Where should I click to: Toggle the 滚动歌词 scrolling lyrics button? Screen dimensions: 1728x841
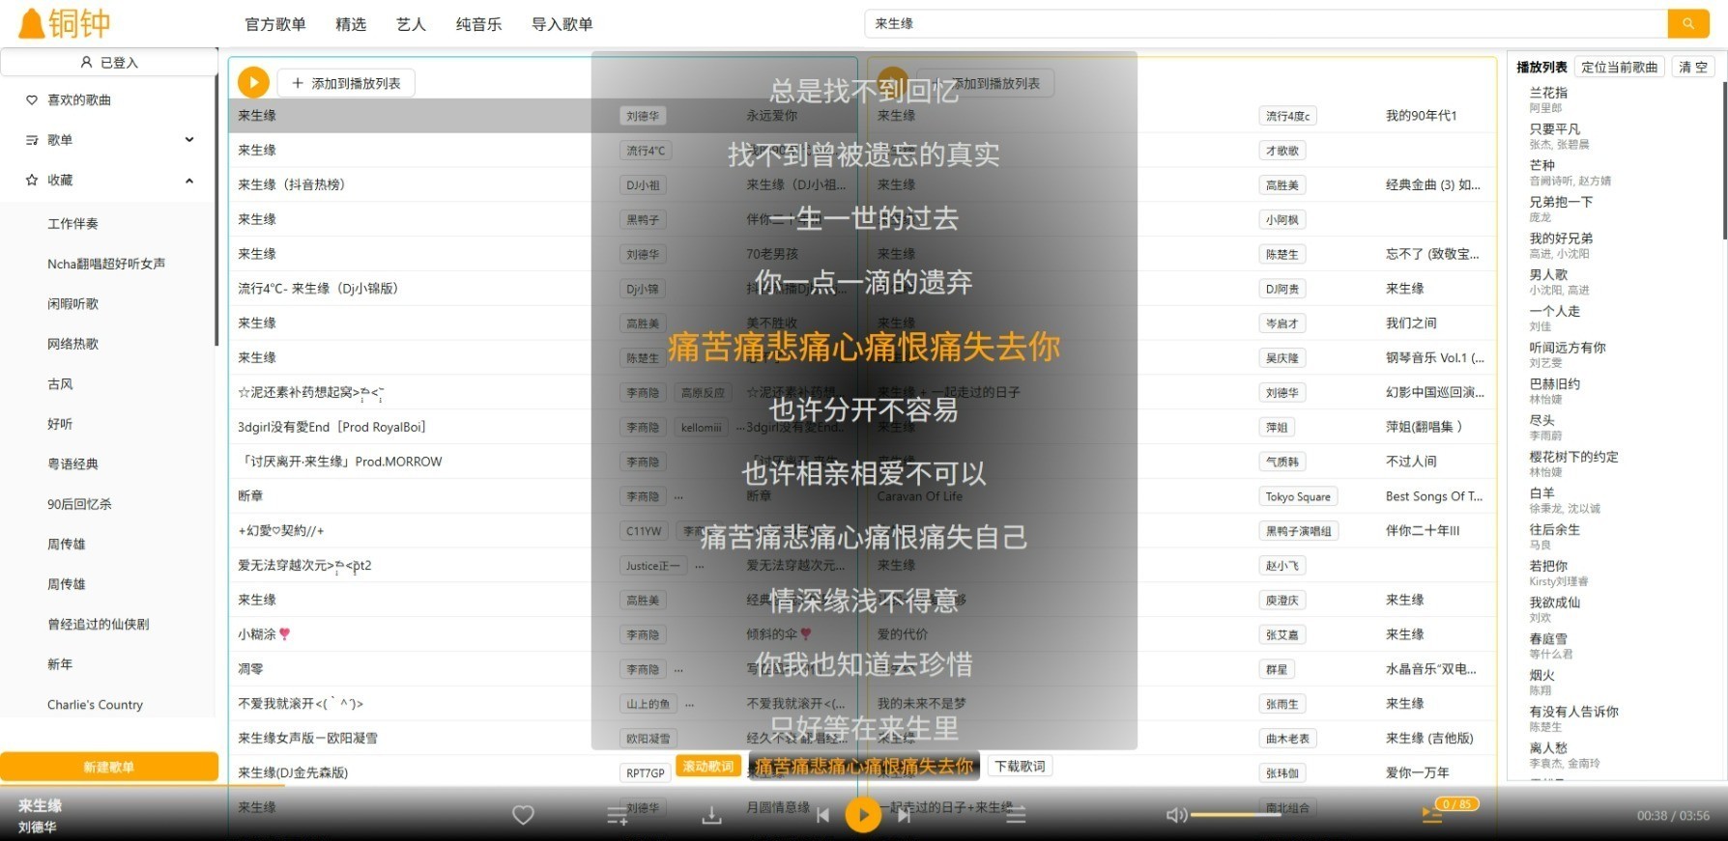point(707,767)
